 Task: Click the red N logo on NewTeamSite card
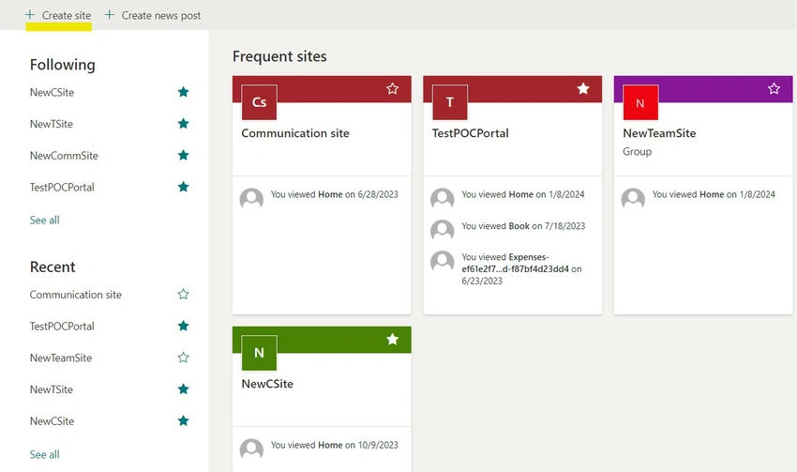640,102
